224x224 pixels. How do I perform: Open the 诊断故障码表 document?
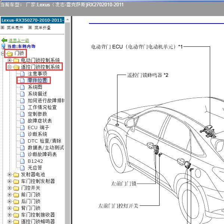(42, 154)
